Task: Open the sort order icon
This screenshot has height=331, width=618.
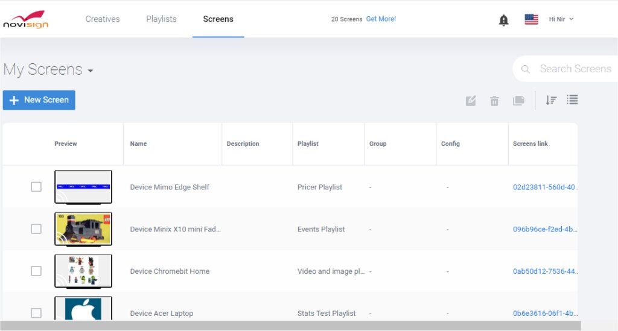Action: (551, 100)
